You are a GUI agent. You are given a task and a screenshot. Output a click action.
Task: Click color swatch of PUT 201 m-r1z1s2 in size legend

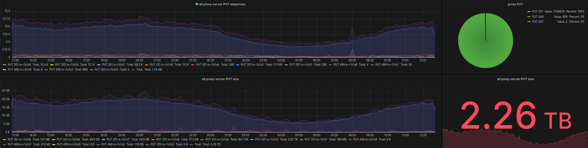252,140
